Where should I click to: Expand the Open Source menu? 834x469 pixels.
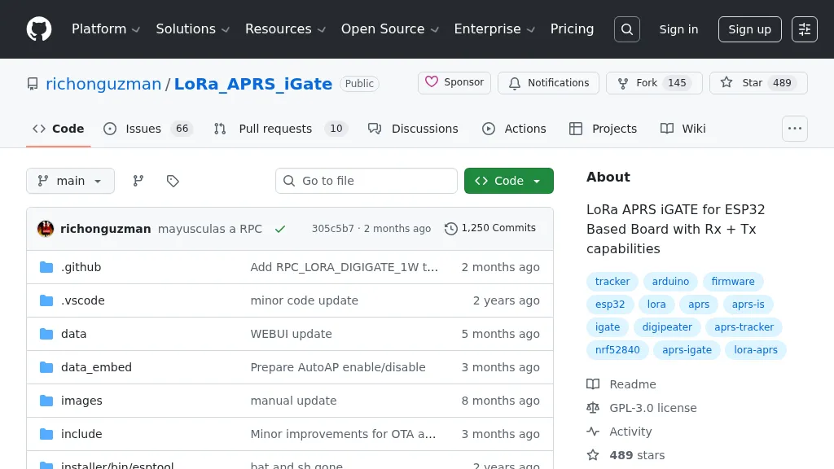click(390, 29)
